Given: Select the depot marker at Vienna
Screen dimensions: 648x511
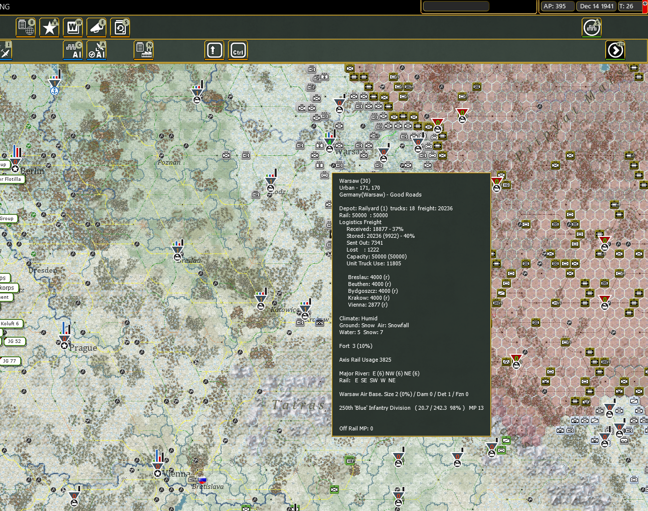Looking at the screenshot, I should click(158, 464).
